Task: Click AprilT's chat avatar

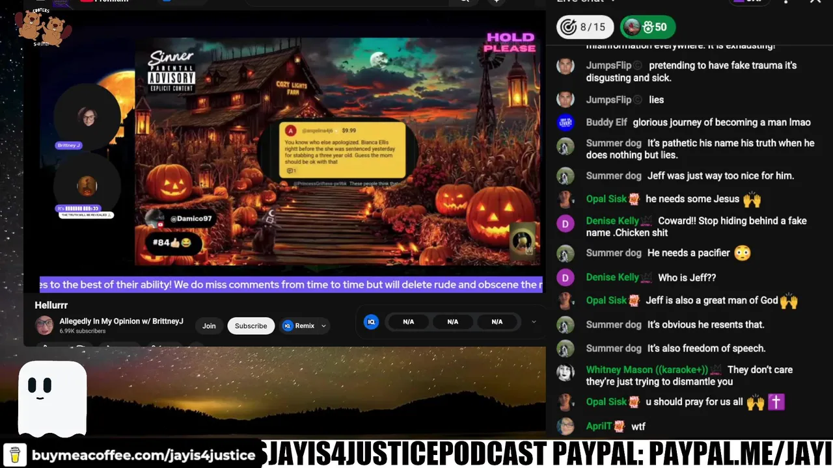Action: (565, 426)
